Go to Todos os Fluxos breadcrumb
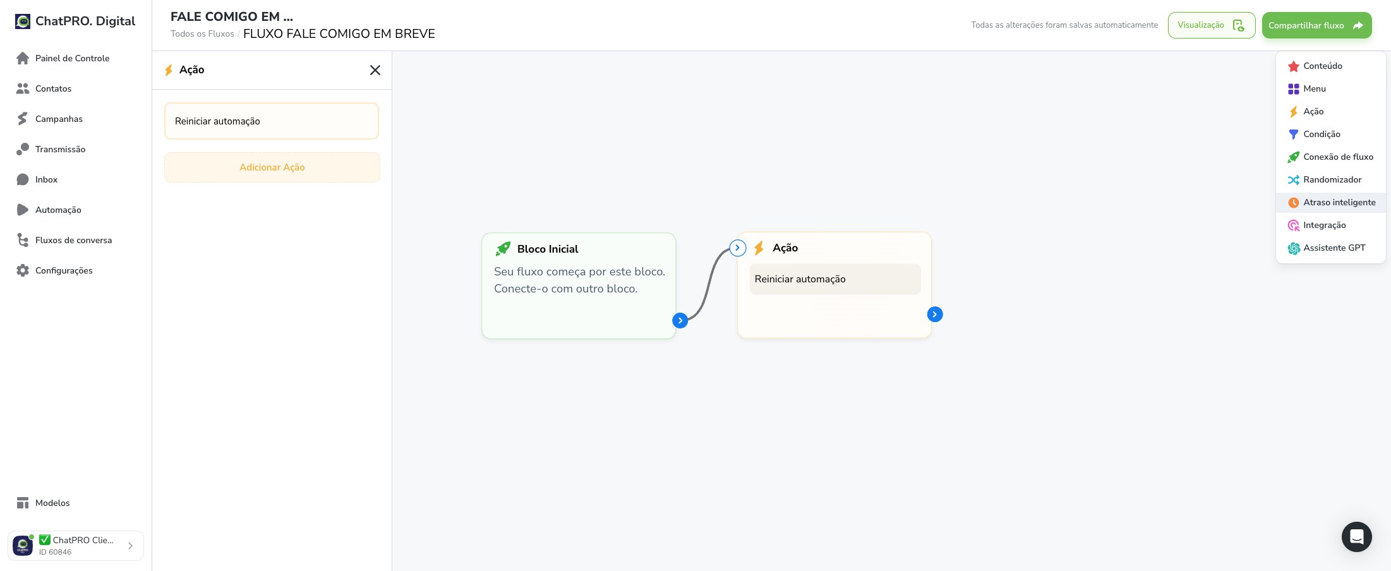This screenshot has height=571, width=1391. pos(202,34)
